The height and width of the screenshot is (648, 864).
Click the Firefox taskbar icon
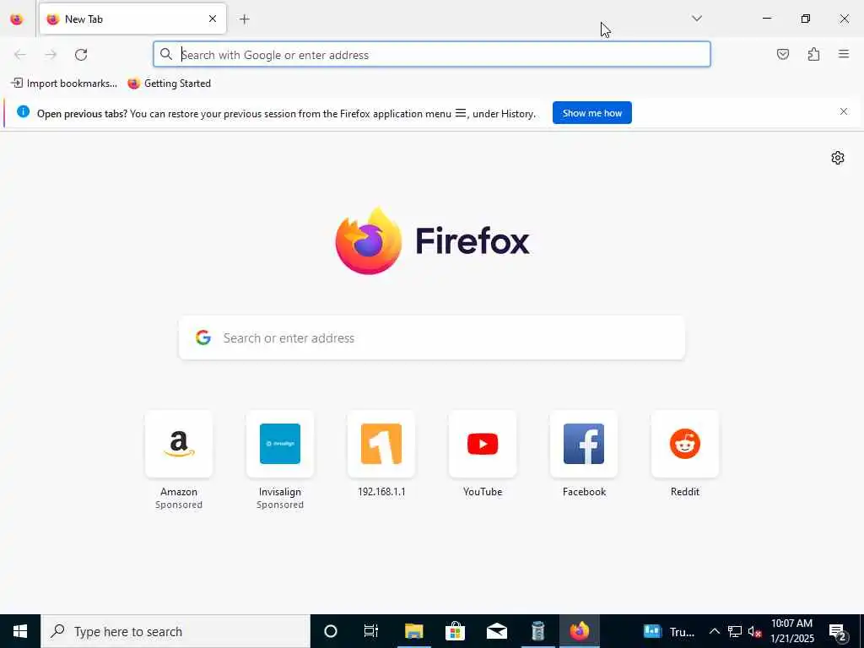[579, 631]
